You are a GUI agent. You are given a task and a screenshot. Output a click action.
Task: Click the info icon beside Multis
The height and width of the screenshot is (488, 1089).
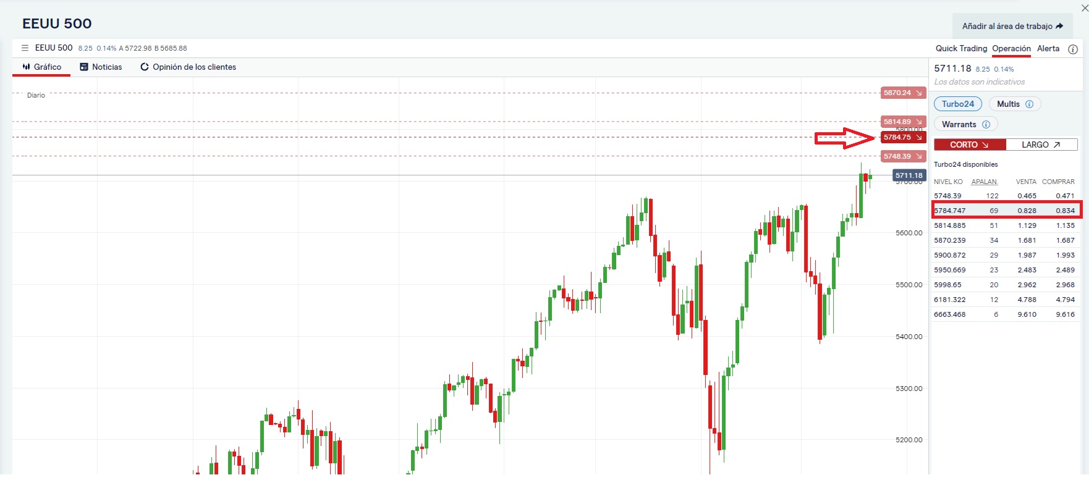coord(1029,104)
